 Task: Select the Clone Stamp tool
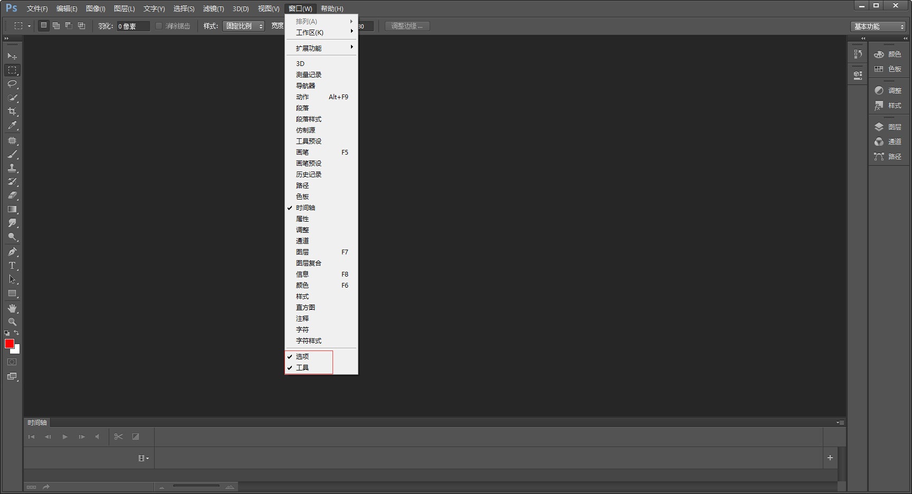coord(12,168)
